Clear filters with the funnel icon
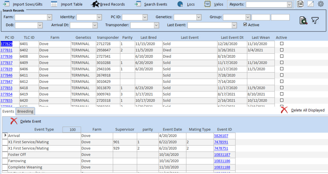Viewport: 328px width, 174px height. pos(315,20)
